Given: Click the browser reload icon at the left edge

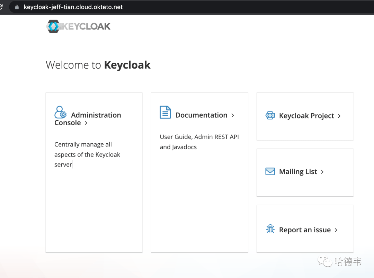Looking at the screenshot, I should click(x=2, y=6).
